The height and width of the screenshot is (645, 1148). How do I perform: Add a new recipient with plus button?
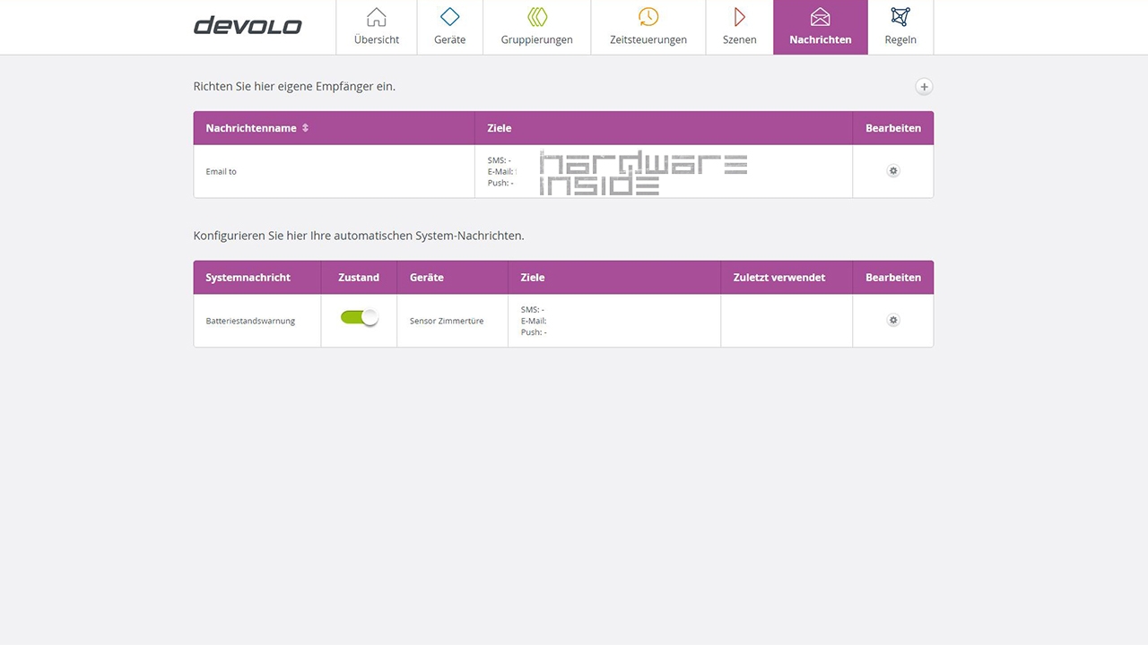click(x=924, y=87)
